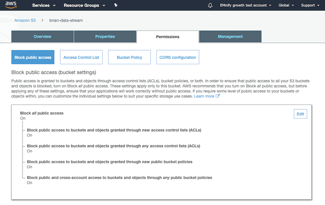Open the EMnify growth test account menu
325x205 pixels.
pos(245,5)
